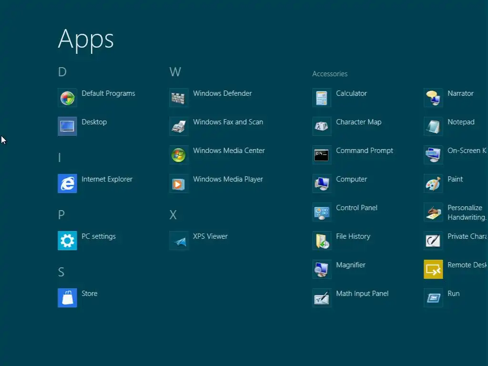Click the 'Default Programs' label

[x=108, y=93]
